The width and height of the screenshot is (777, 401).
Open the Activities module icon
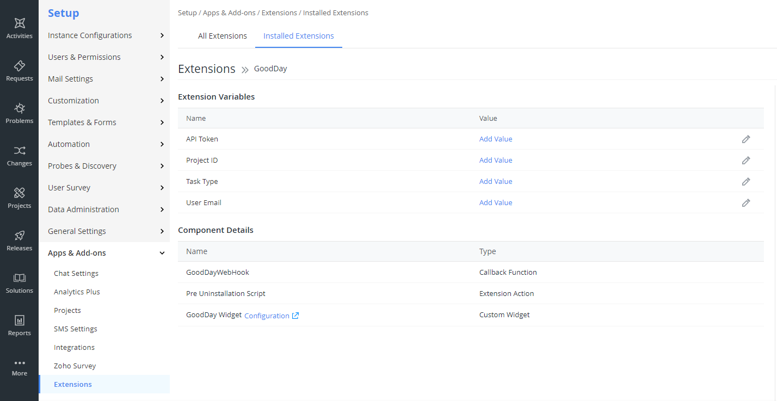(20, 23)
